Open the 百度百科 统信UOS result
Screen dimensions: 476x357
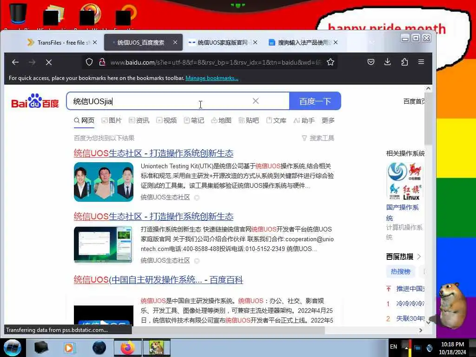click(x=158, y=279)
